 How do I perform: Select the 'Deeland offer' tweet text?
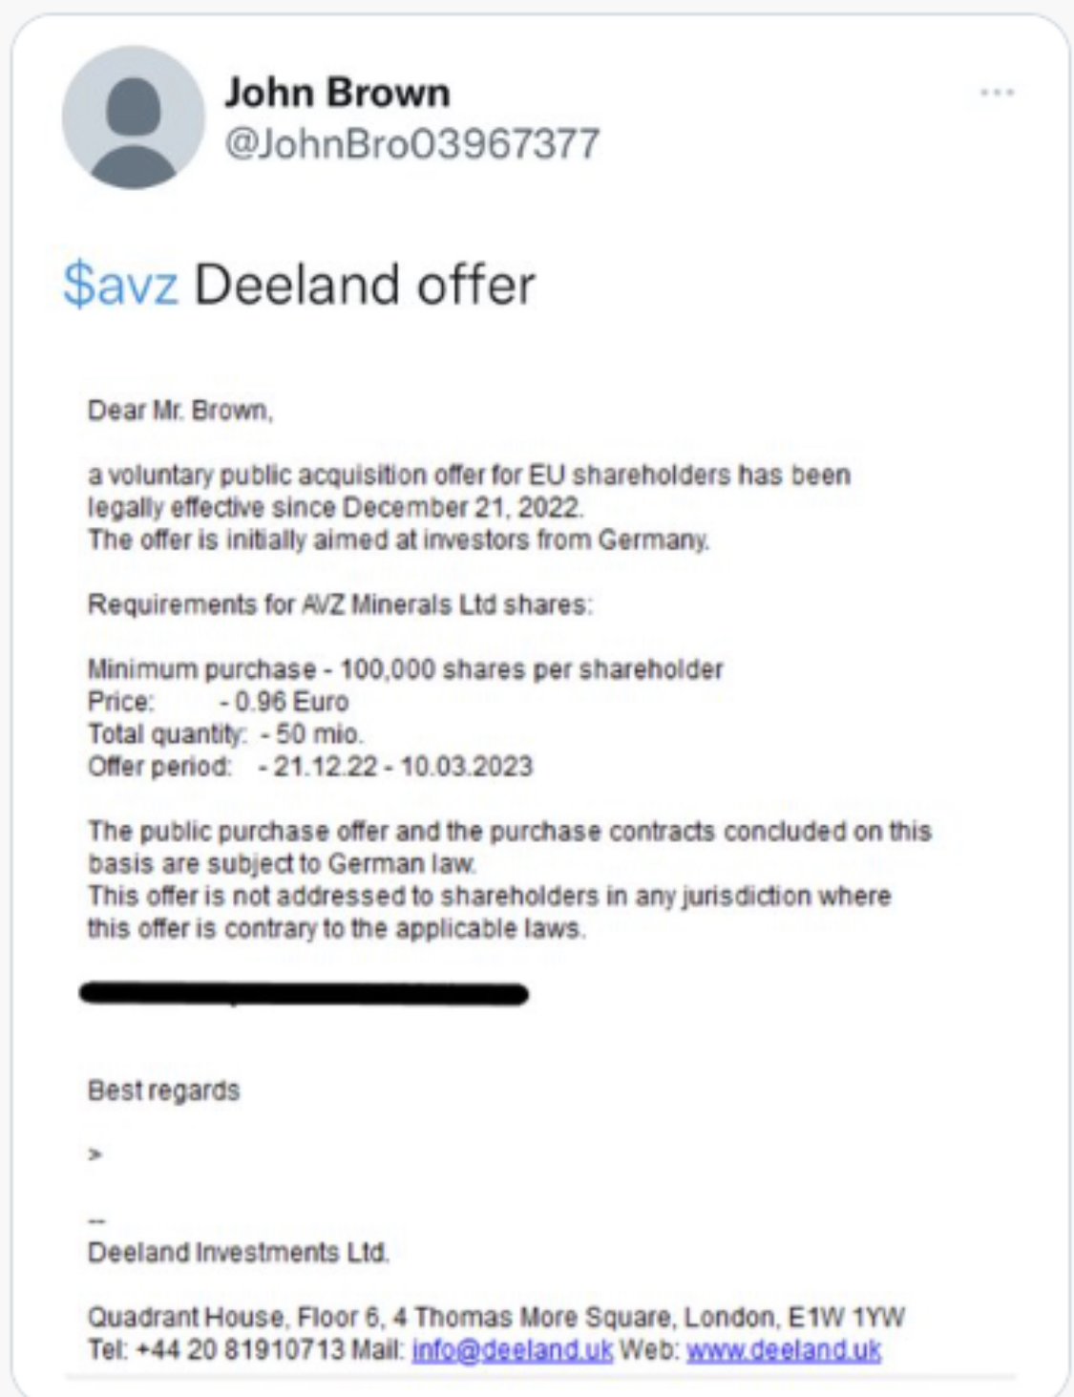coord(365,285)
